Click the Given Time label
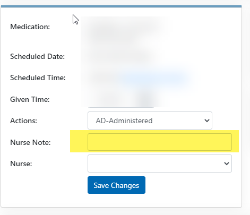Viewport: 250px width, 215px height. coord(30,99)
